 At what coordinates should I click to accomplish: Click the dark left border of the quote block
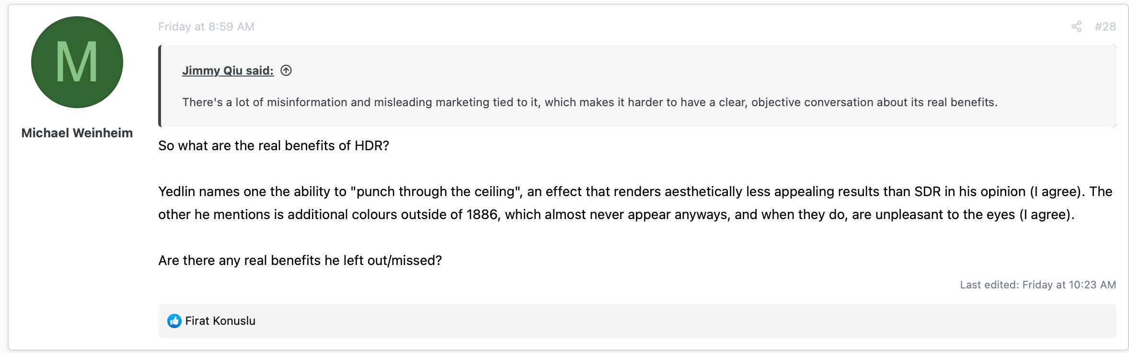[x=160, y=86]
